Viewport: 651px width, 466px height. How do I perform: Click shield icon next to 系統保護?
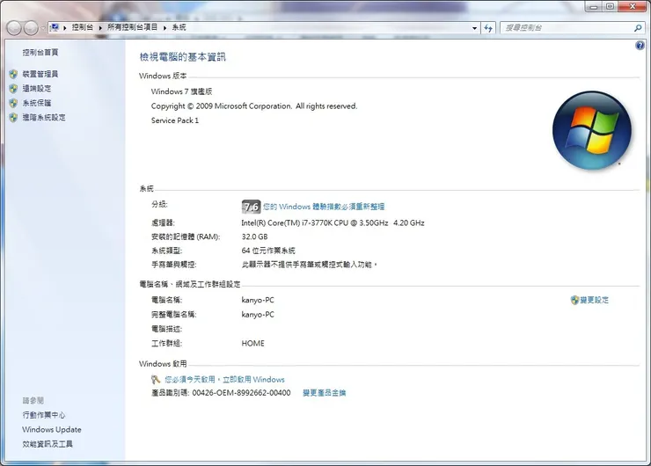(13, 104)
